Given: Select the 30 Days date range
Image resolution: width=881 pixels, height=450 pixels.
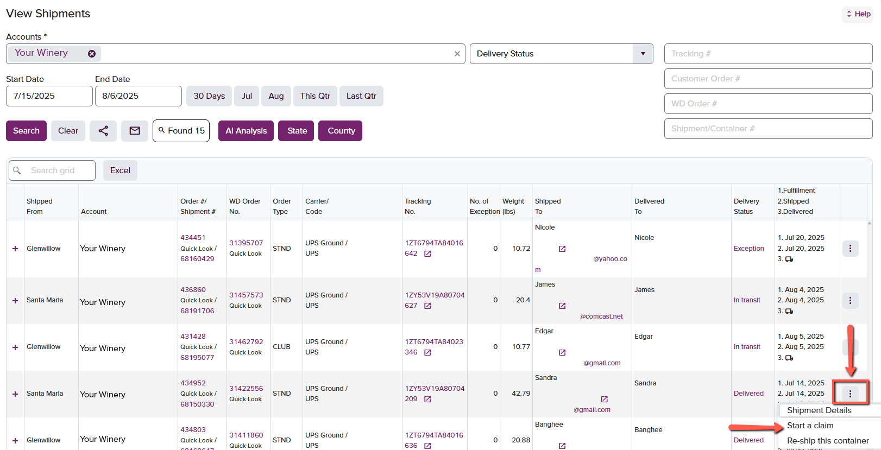Looking at the screenshot, I should 209,96.
